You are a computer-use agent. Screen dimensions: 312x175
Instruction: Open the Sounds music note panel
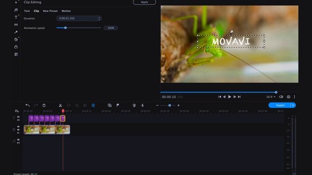(16, 10)
